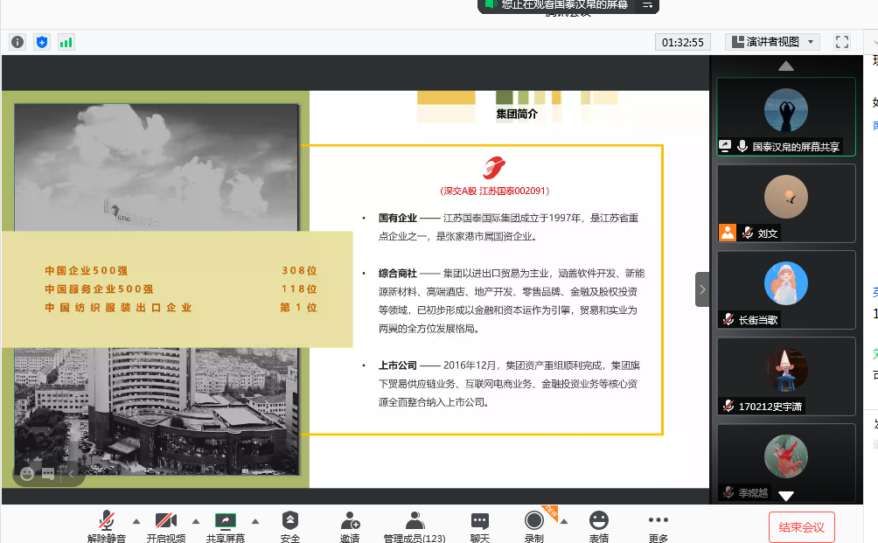Open the blue security shield indicator
This screenshot has height=543, width=878.
42,42
